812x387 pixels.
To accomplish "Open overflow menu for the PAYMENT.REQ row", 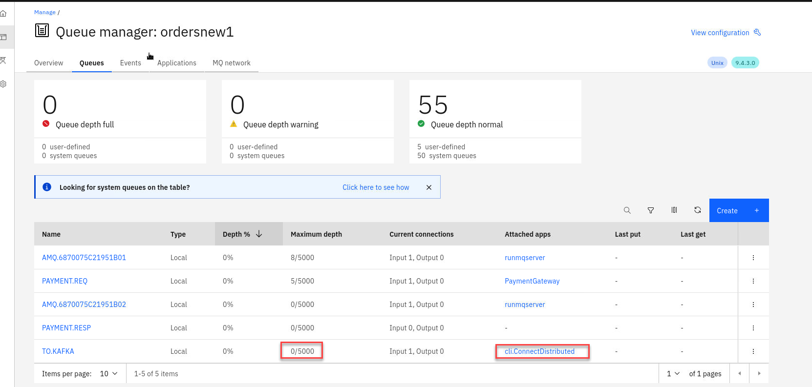I will (753, 281).
